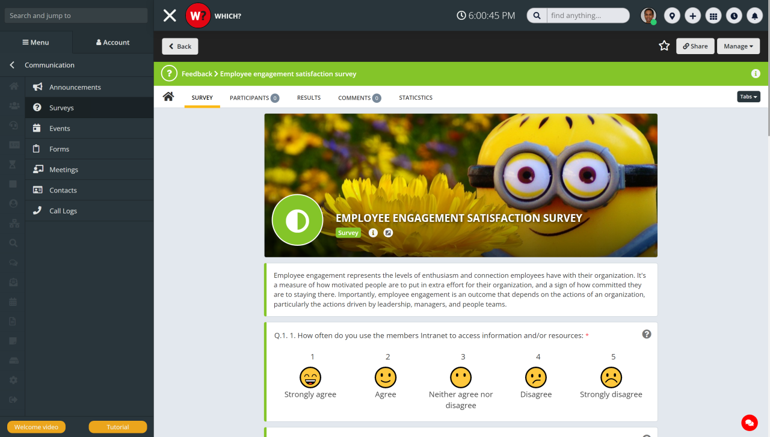This screenshot has height=437, width=770.
Task: Open the Manage dropdown
Action: 738,46
